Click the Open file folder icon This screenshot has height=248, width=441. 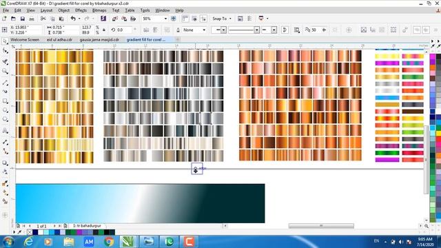[x=13, y=19]
